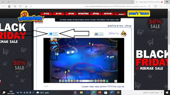Open PowerPoint from the taskbar
The height and width of the screenshot is (95, 170).
[100, 92]
